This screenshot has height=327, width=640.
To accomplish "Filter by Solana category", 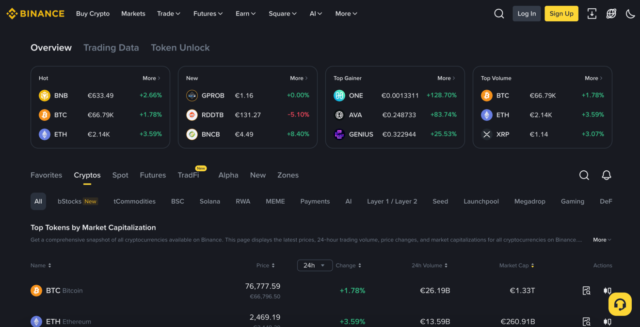I will [210, 201].
